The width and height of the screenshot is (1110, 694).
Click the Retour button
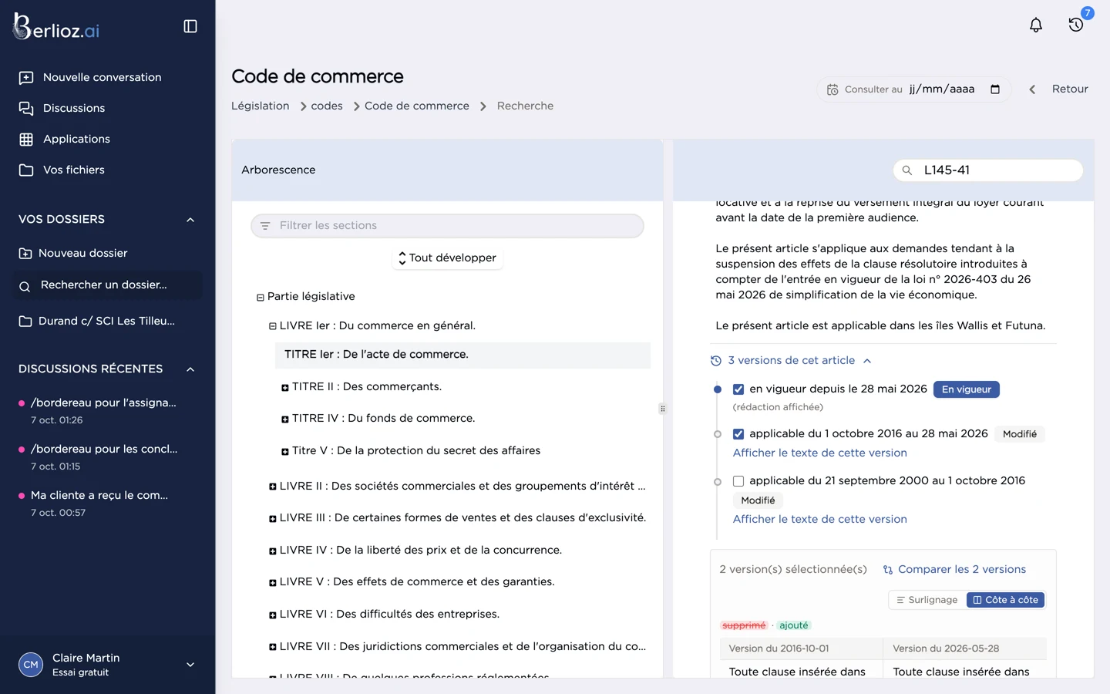[x=1059, y=89]
